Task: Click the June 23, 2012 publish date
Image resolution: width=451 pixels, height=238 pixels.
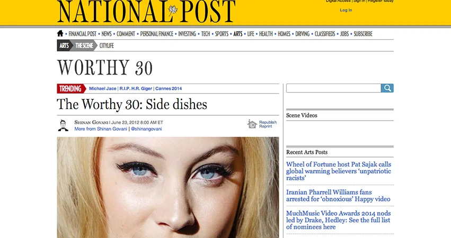Action: coord(137,122)
